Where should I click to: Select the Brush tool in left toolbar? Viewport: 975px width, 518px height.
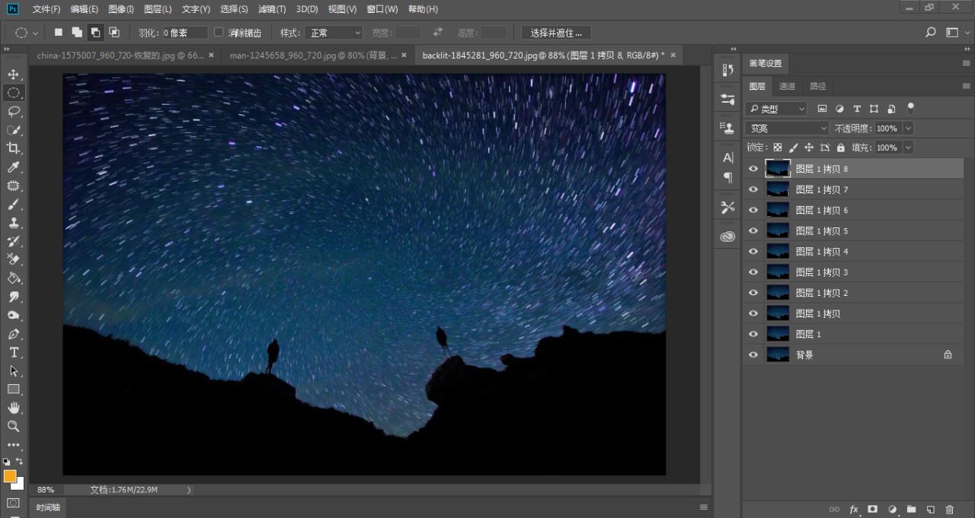coord(13,204)
